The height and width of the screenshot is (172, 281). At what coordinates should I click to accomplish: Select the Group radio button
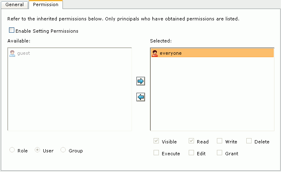coord(63,150)
